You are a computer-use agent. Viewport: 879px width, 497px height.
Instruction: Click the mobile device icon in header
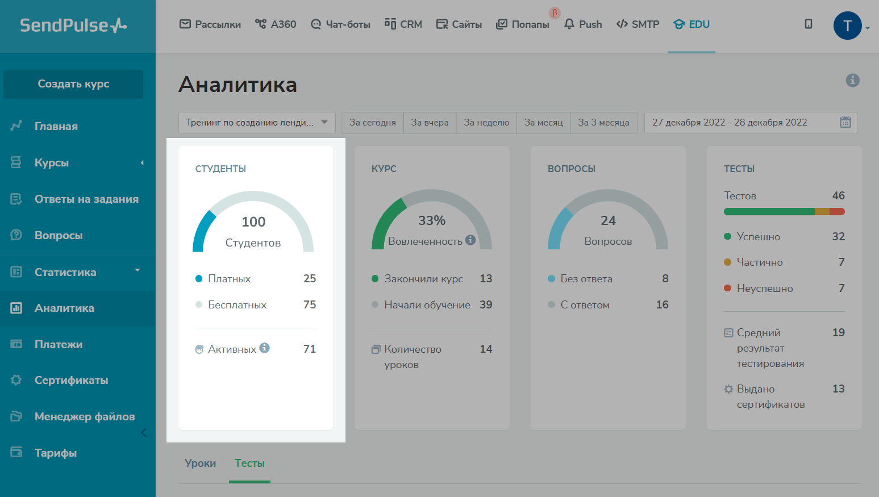pos(808,24)
